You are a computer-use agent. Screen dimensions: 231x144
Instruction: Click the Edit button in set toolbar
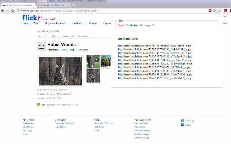(54, 36)
